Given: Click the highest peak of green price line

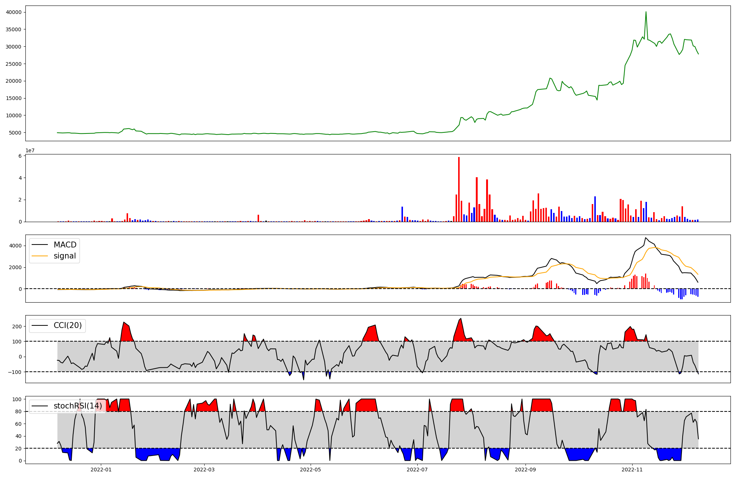Looking at the screenshot, I should pyautogui.click(x=646, y=12).
